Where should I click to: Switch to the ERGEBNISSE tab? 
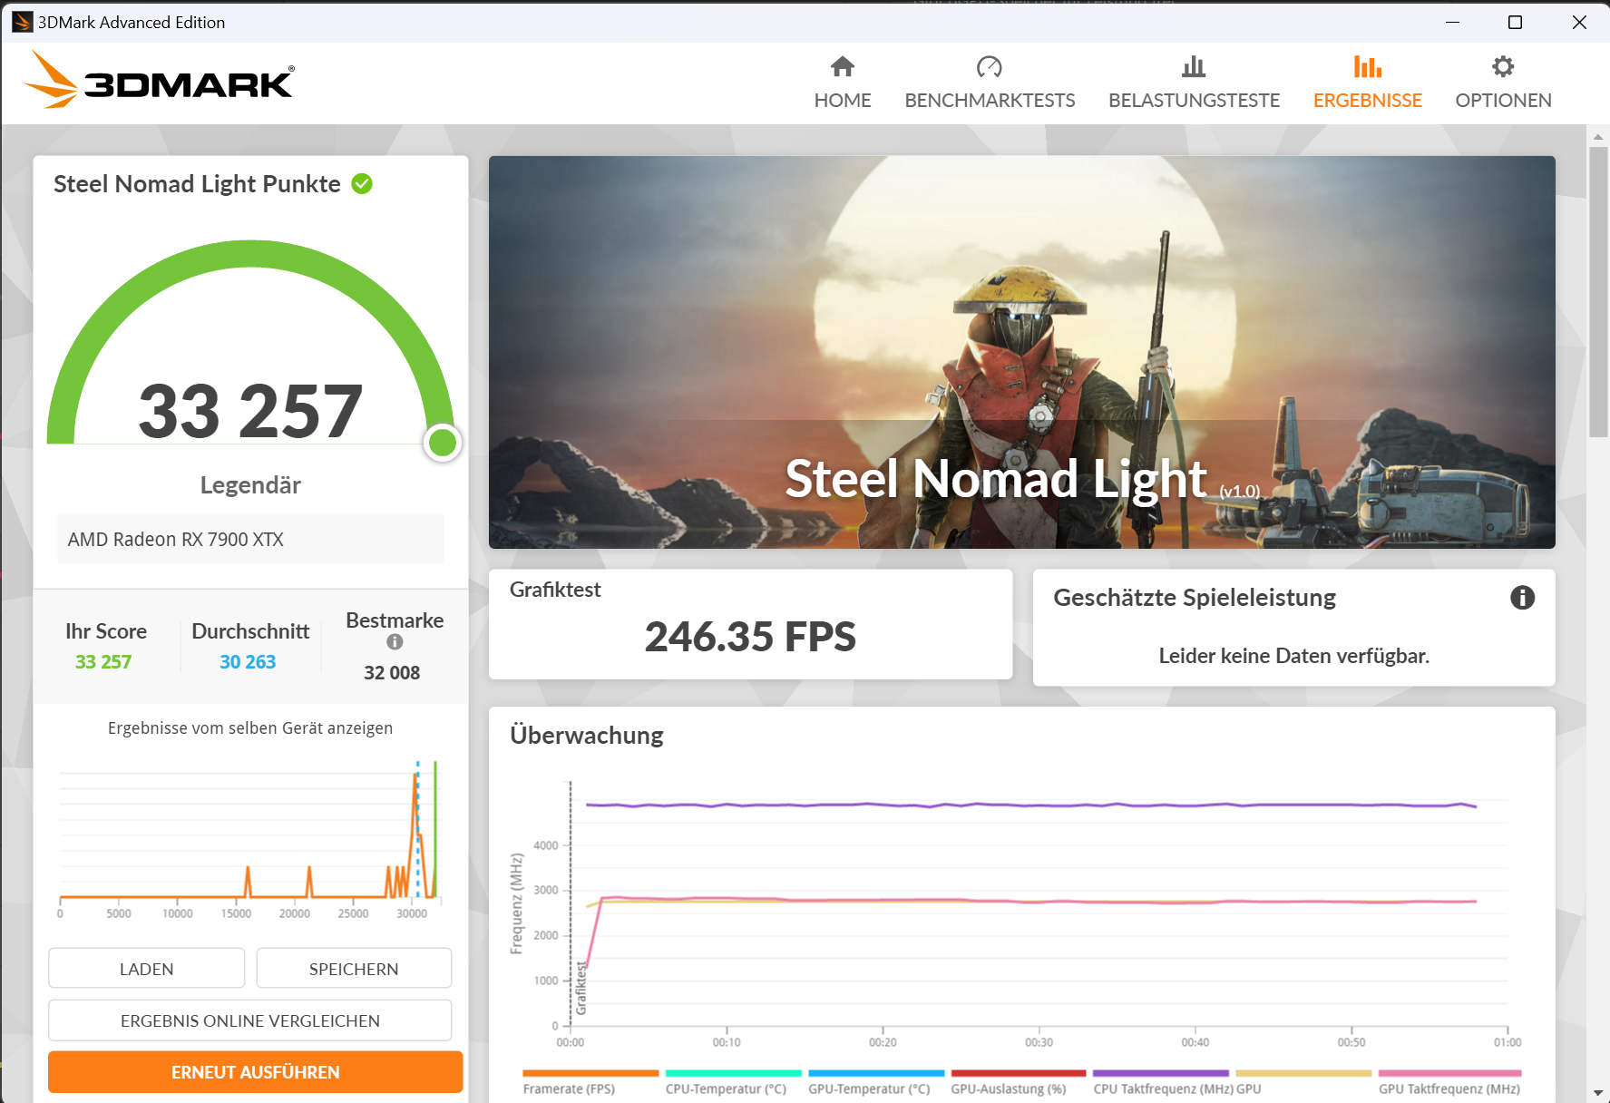coord(1367,83)
